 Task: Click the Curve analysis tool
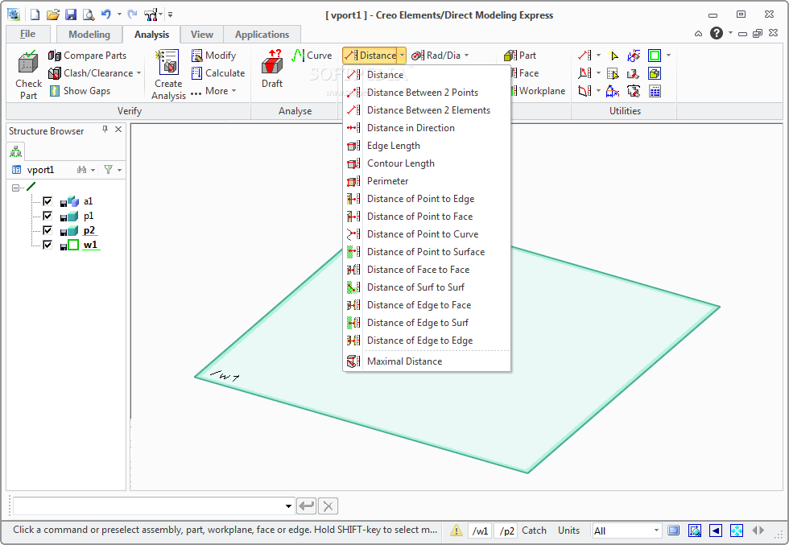312,56
